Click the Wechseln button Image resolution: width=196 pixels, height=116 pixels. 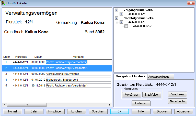[x=177, y=94]
